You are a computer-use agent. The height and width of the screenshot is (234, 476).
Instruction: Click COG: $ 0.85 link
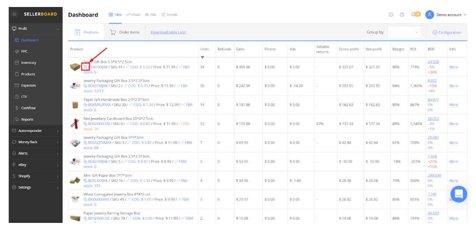click(x=140, y=124)
